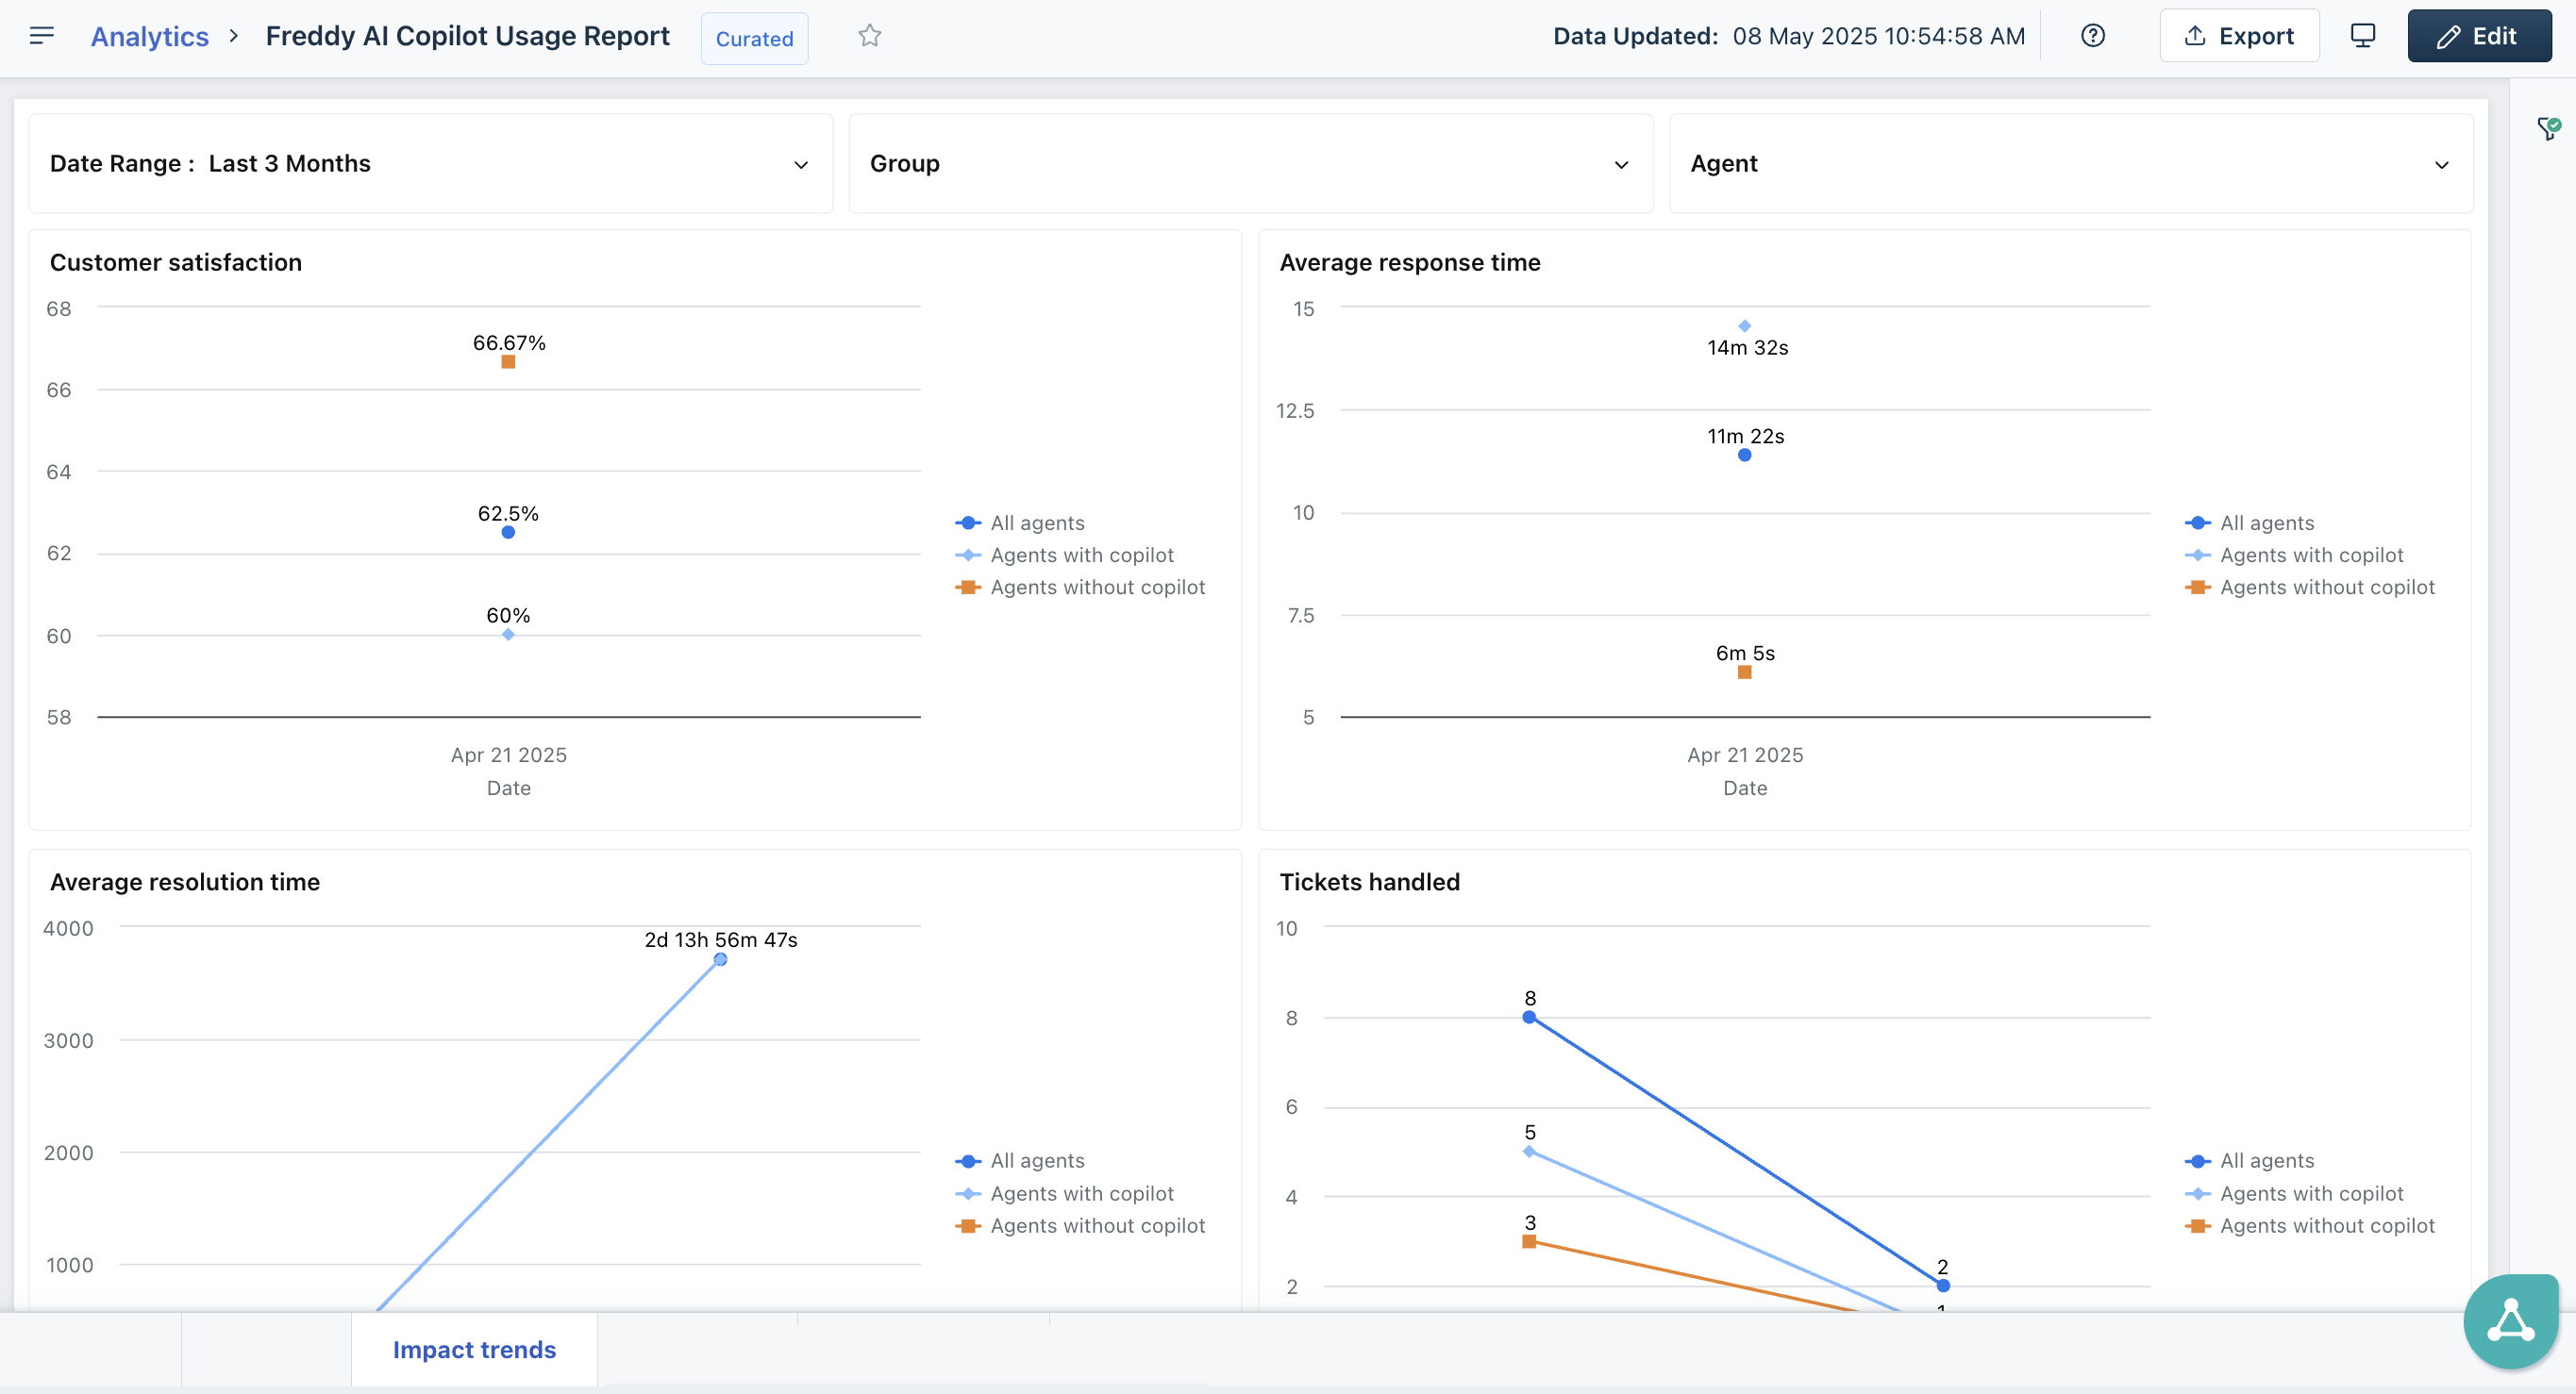Expand the Date Range dropdown
Screen dimensions: 2576x1394
coord(800,165)
